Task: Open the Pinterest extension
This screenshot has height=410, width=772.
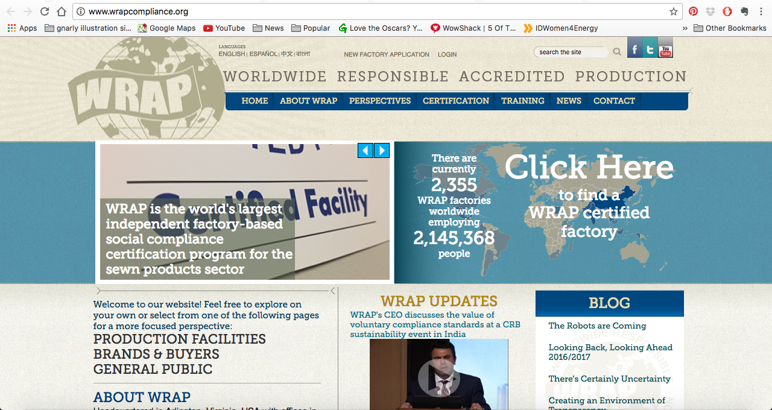Action: [x=694, y=11]
